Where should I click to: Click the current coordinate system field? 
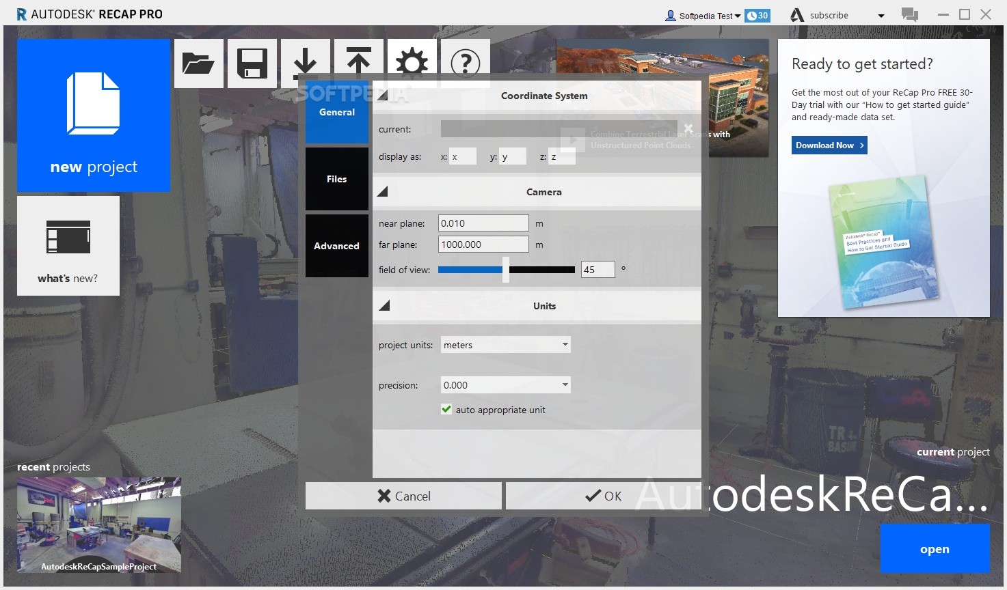click(x=559, y=129)
